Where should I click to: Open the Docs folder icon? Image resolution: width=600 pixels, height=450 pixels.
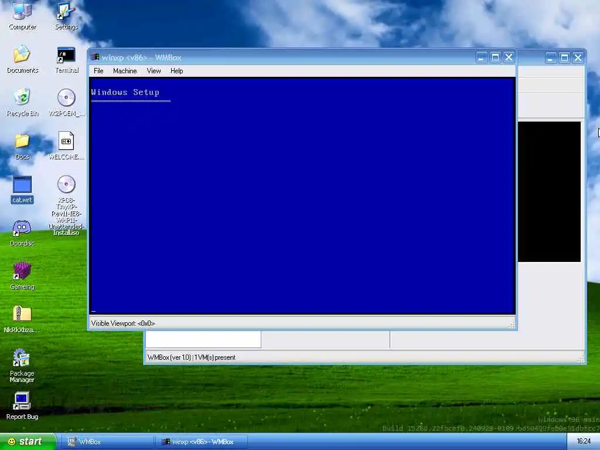(x=22, y=146)
